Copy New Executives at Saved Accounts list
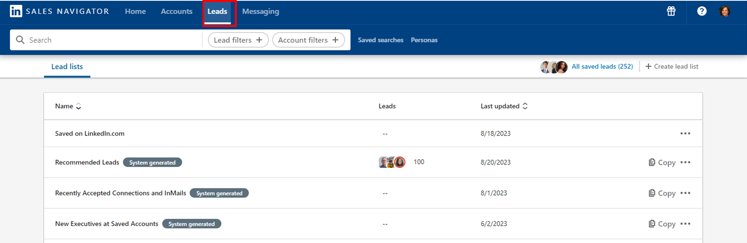This screenshot has width=747, height=243. (662, 224)
